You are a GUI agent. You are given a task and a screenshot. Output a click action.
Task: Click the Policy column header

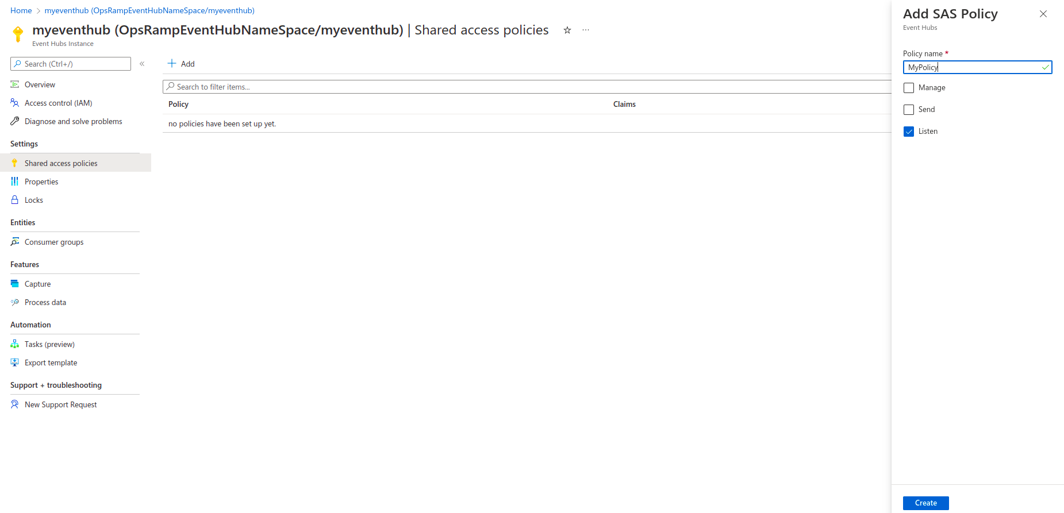(178, 104)
